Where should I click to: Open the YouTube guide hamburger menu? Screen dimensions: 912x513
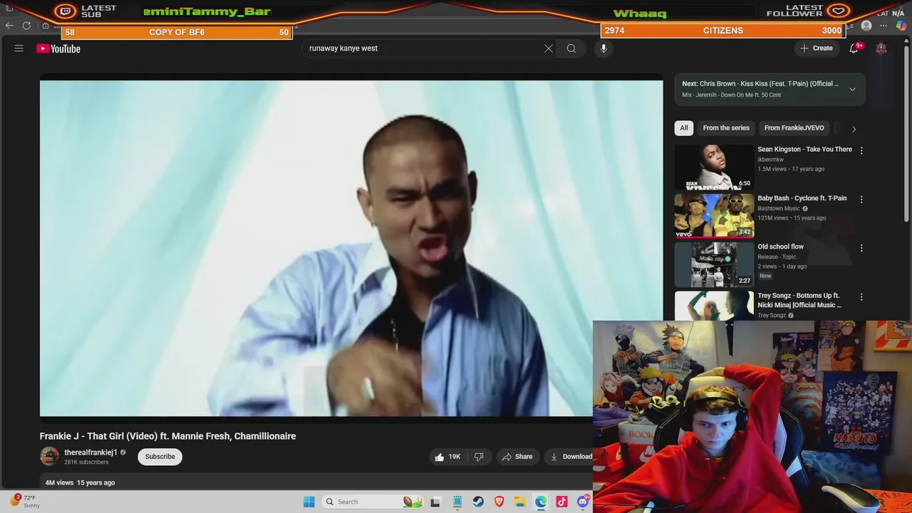[19, 48]
